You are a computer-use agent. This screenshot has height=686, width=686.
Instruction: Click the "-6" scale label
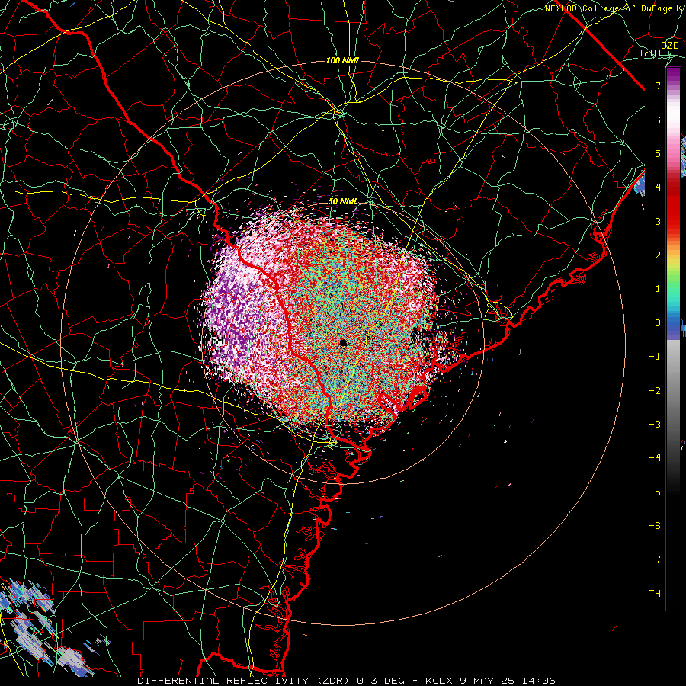655,526
